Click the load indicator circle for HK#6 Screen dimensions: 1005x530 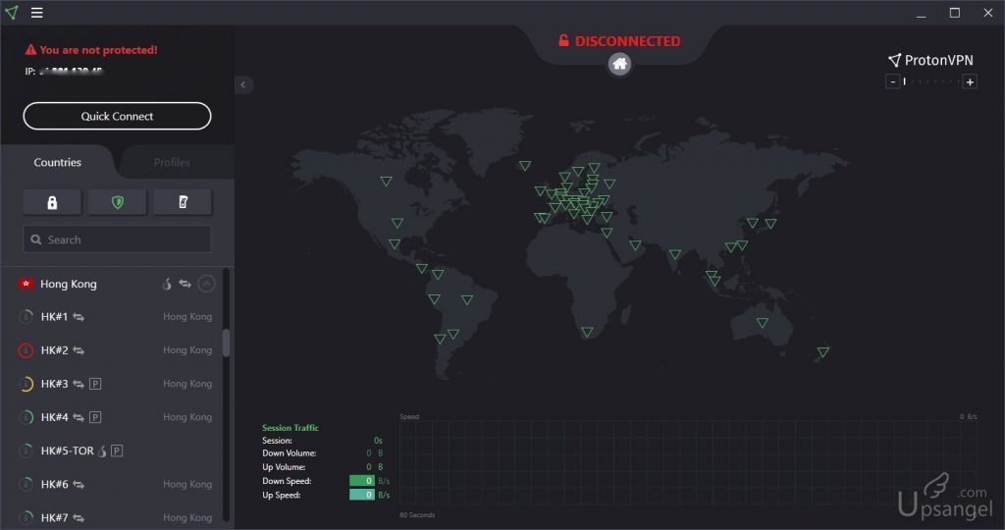tap(26, 484)
